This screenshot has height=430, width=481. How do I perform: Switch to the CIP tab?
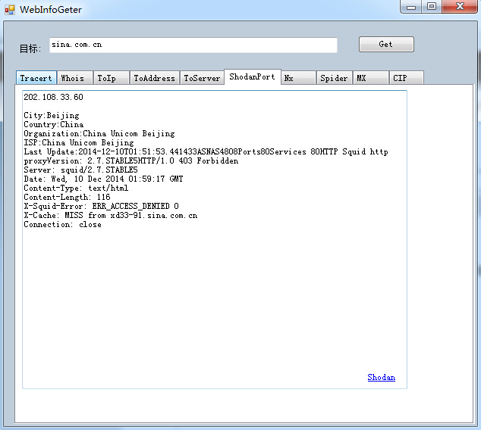tap(407, 78)
